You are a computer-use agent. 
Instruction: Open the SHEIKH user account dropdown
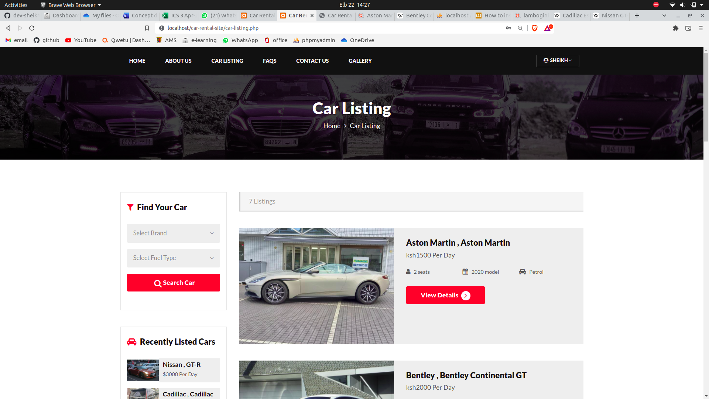point(557,61)
